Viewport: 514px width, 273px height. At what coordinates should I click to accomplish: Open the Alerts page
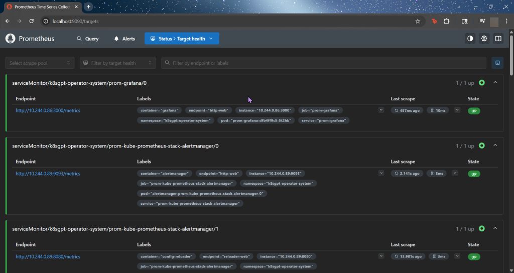click(x=124, y=39)
